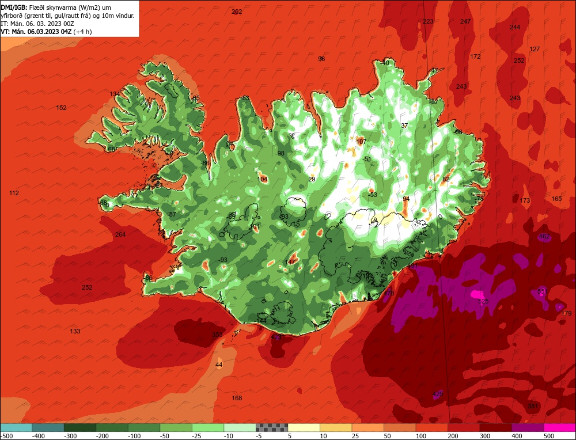Click the flux value 127 in the upper right

click(535, 49)
